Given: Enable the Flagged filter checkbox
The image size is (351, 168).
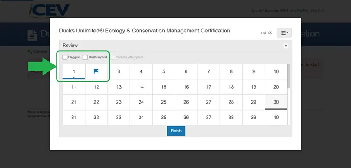Looking at the screenshot, I should pyautogui.click(x=64, y=57).
